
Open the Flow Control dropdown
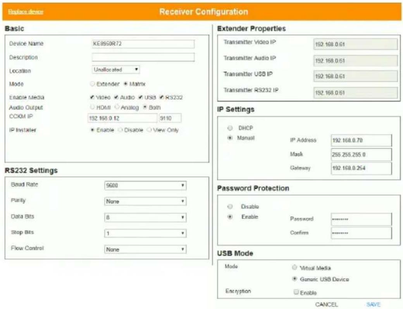pyautogui.click(x=145, y=249)
